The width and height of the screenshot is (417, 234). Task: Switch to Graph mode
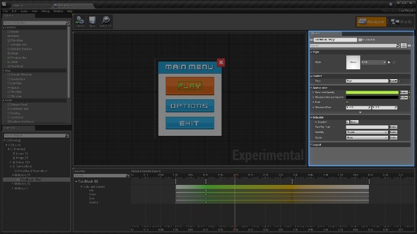[402, 21]
